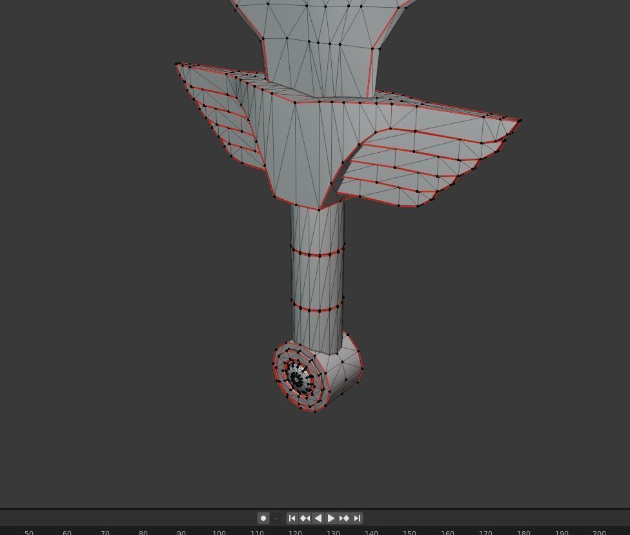Click frame 150 on the timeline ruler

(x=409, y=532)
